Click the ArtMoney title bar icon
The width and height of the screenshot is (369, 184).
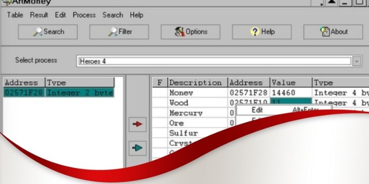click(6, 2)
